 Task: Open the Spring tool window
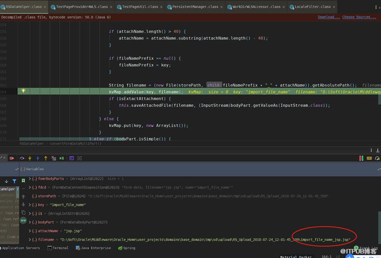(127, 248)
